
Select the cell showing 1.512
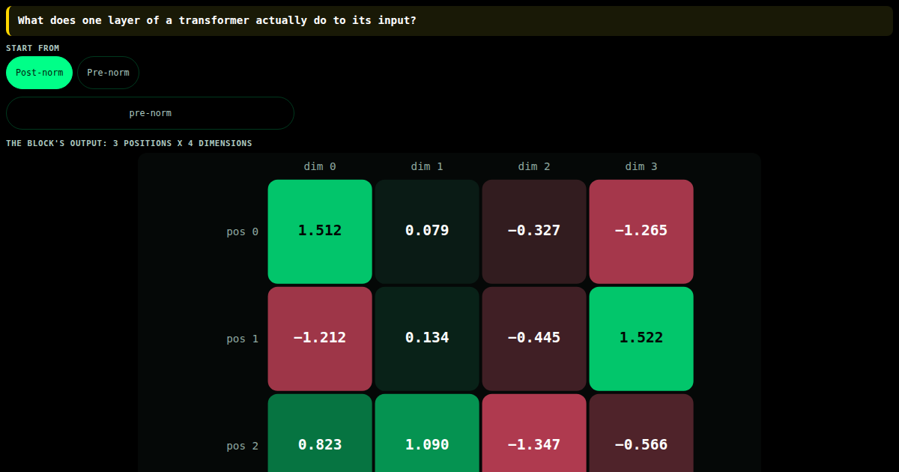pyautogui.click(x=320, y=232)
